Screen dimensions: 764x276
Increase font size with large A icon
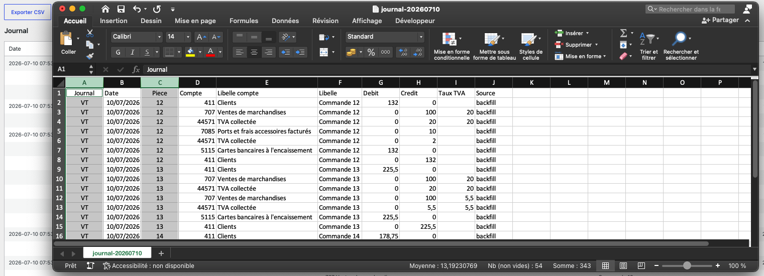(200, 37)
